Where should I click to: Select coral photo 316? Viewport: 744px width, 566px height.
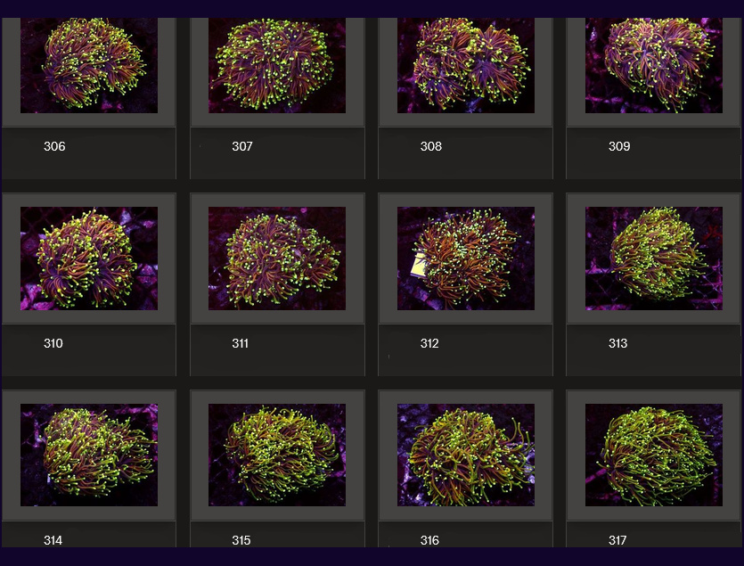tap(466, 455)
